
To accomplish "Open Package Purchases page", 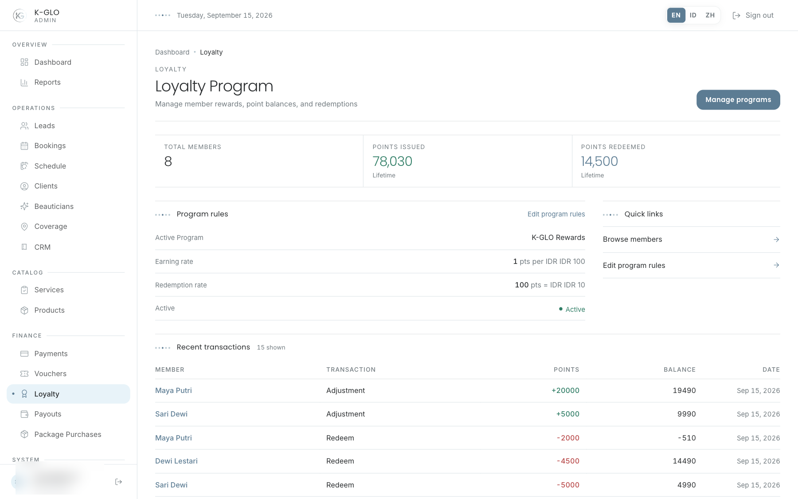I will (68, 434).
